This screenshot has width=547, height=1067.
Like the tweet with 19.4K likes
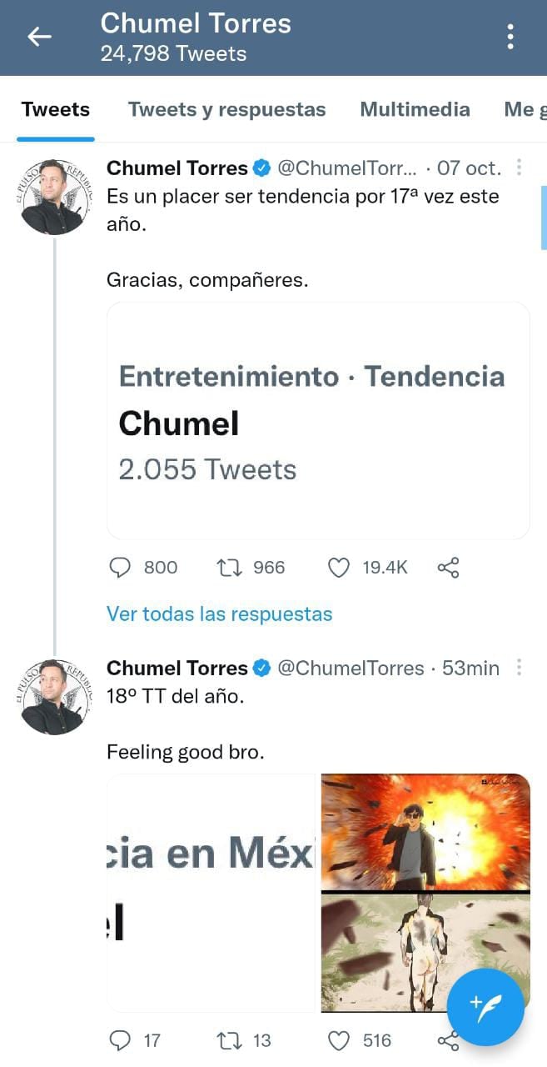coord(339,568)
